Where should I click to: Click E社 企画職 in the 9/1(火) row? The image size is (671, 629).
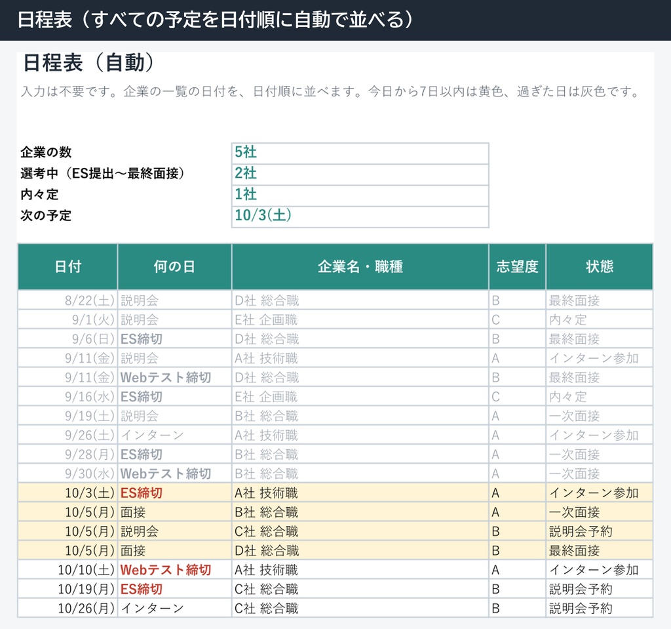click(x=266, y=319)
